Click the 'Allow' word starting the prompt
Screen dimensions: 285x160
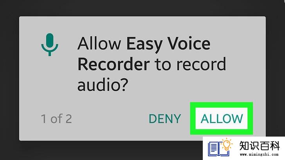click(x=99, y=43)
